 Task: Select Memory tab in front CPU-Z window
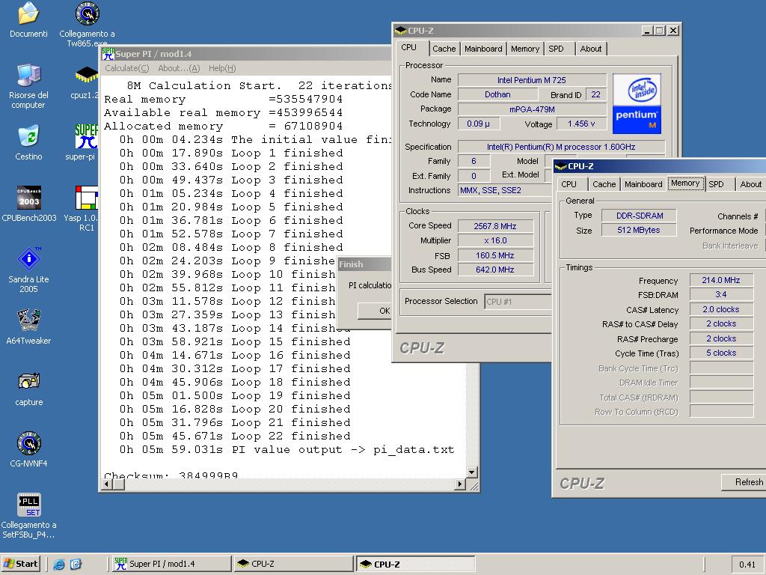(685, 183)
